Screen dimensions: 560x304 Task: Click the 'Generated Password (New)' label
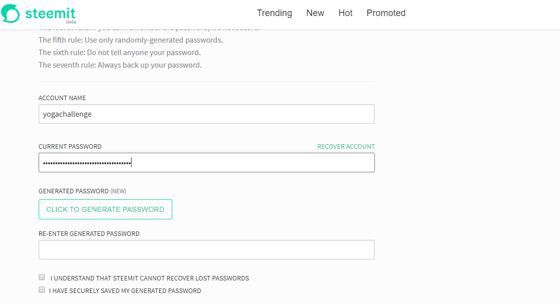[82, 191]
